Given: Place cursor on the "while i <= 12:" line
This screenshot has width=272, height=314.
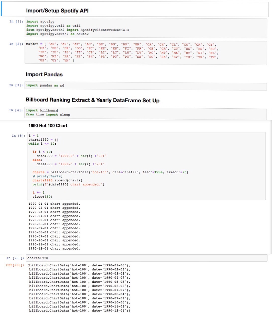Looking at the screenshot, I should [x=42, y=144].
